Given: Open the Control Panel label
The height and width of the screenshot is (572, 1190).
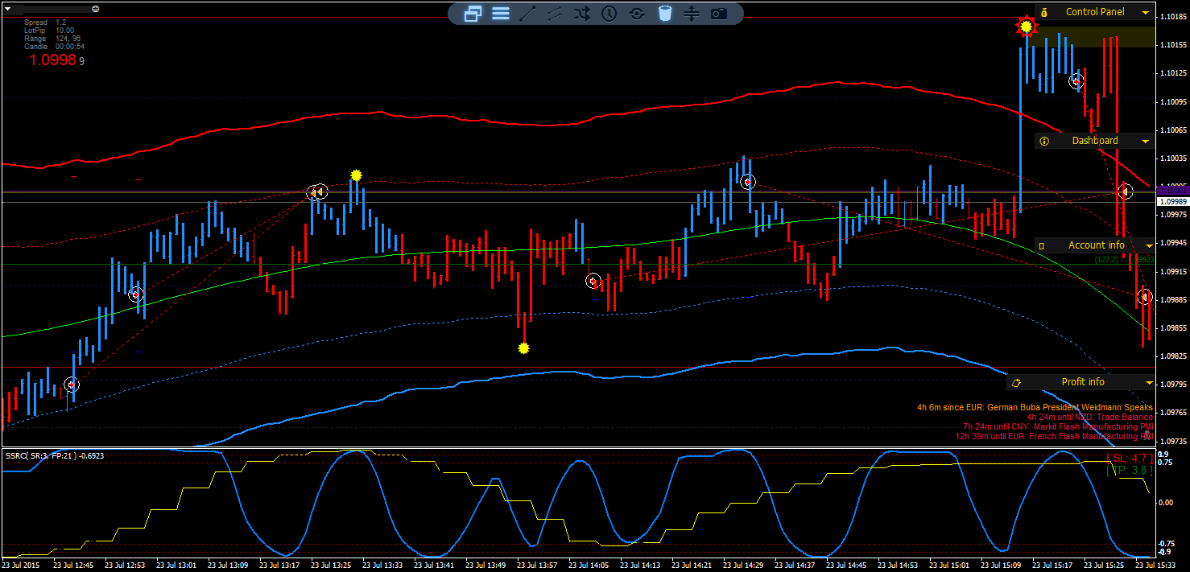Looking at the screenshot, I should (x=1095, y=12).
